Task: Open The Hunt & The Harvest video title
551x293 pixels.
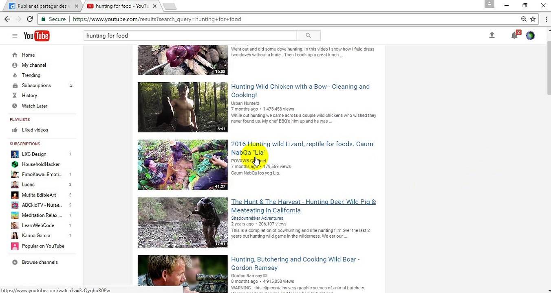Action: 304,206
